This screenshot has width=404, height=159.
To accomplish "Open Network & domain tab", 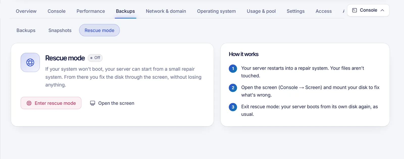I will (x=166, y=11).
